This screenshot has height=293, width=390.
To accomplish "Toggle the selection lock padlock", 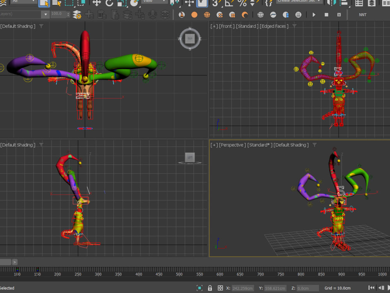I will coord(210,288).
